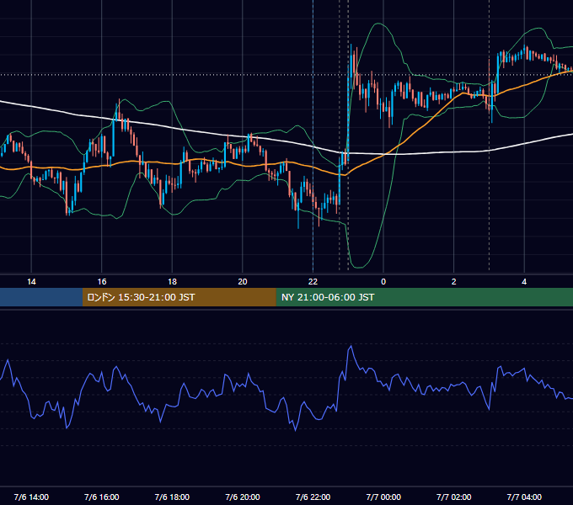Image resolution: width=573 pixels, height=505 pixels.
Task: Click the hour label 14 on price chart axis
Action: tap(31, 282)
